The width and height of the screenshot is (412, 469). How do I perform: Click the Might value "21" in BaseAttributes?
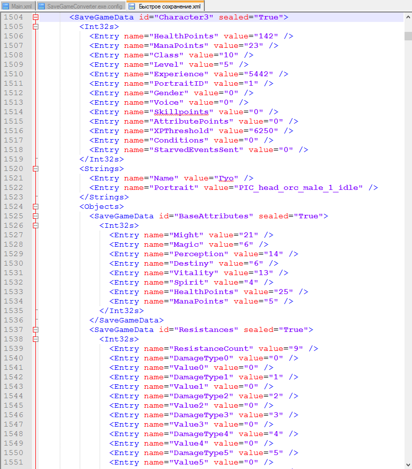(x=251, y=235)
